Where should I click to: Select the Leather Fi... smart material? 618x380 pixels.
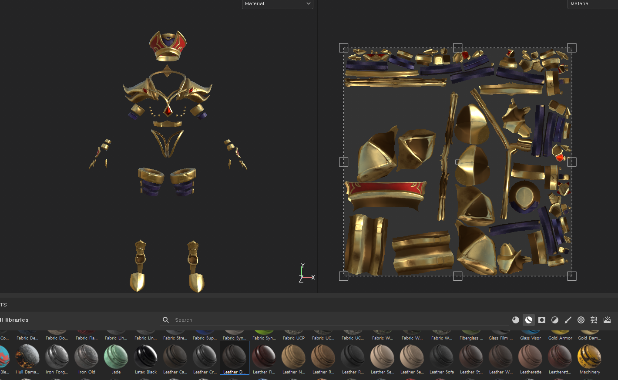coord(264,359)
